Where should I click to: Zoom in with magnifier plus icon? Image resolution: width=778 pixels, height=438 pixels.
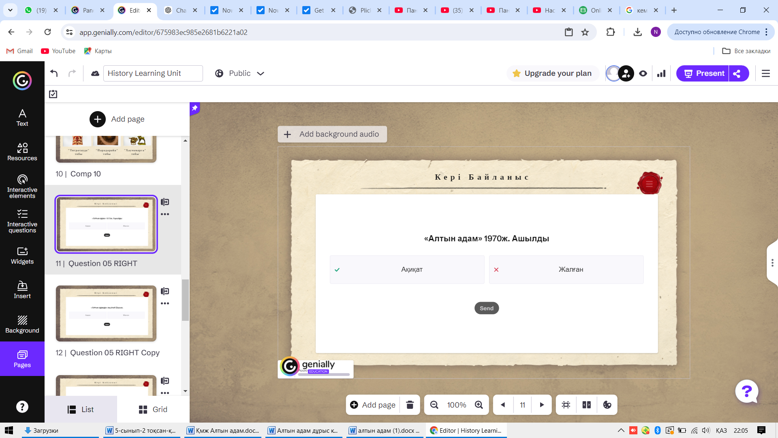coord(479,405)
